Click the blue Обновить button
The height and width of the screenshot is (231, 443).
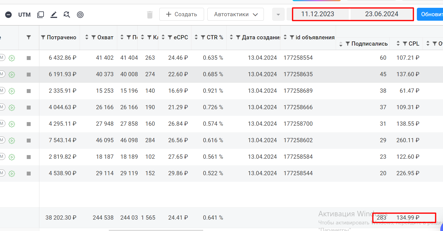(x=430, y=14)
